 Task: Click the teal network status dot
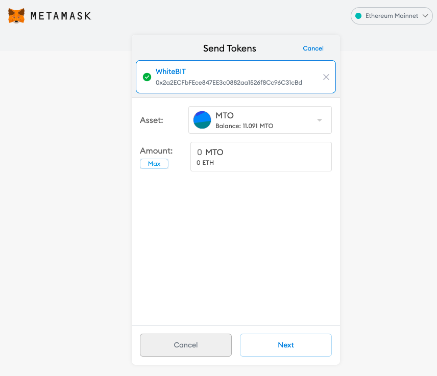[x=358, y=16]
